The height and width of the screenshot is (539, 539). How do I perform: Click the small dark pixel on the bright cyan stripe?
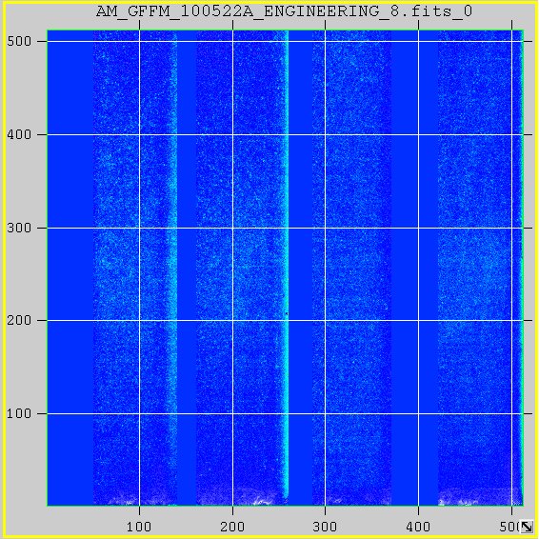point(287,313)
